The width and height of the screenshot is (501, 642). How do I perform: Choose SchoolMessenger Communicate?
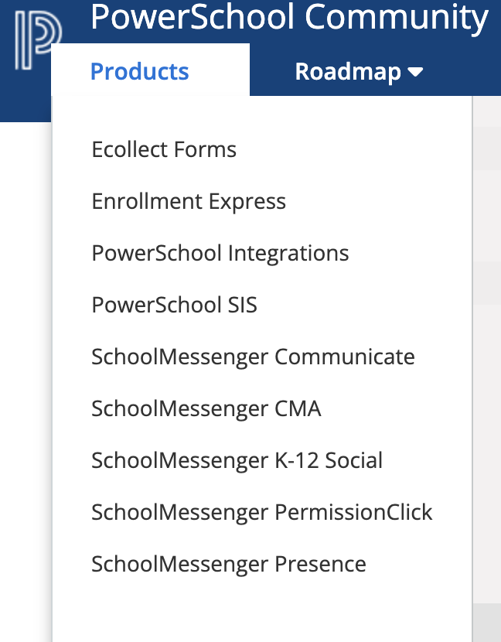[254, 357]
